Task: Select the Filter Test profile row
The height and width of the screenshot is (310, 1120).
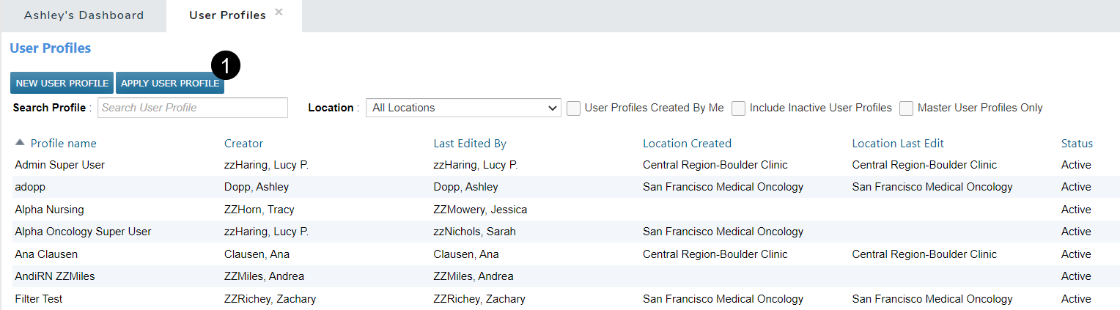Action: click(x=39, y=299)
